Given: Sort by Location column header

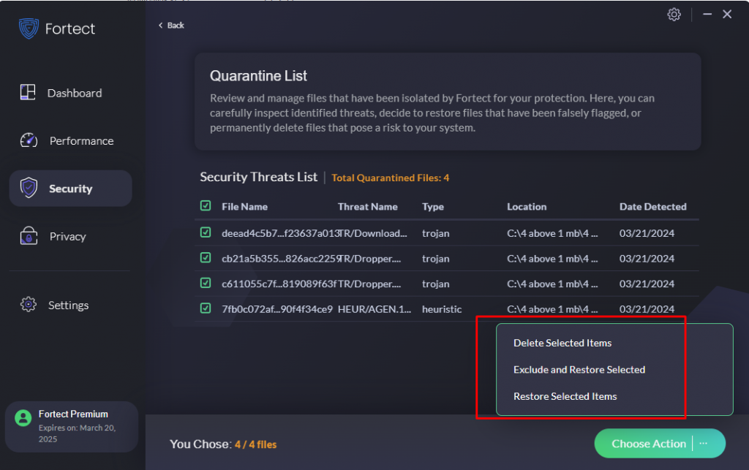Looking at the screenshot, I should (x=527, y=207).
